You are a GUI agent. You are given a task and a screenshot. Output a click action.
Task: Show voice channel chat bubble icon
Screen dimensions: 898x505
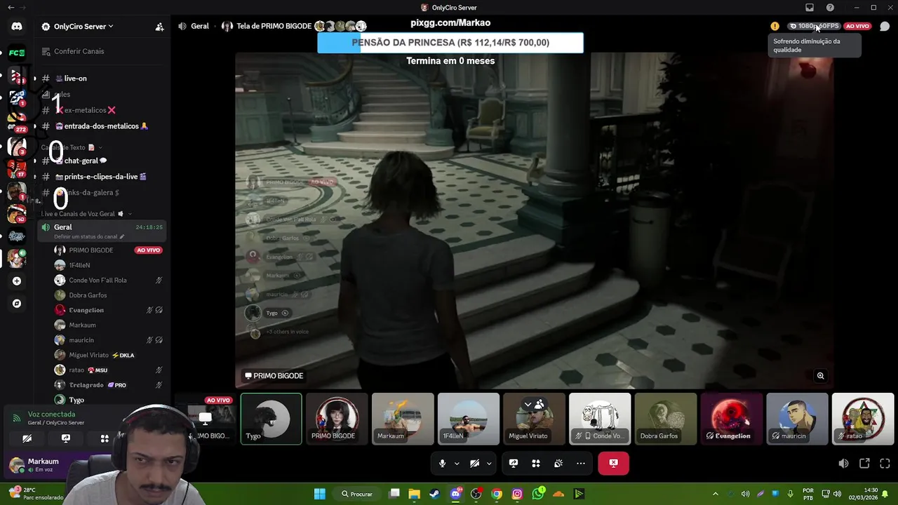(885, 26)
